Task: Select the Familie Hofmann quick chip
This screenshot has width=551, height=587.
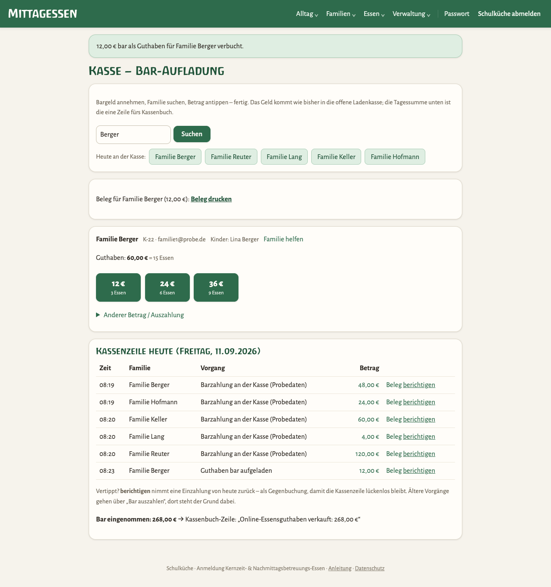Action: [395, 156]
